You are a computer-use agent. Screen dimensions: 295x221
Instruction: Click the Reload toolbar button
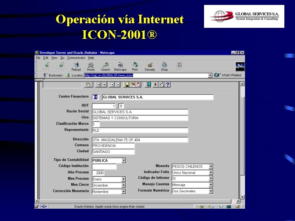(76, 67)
